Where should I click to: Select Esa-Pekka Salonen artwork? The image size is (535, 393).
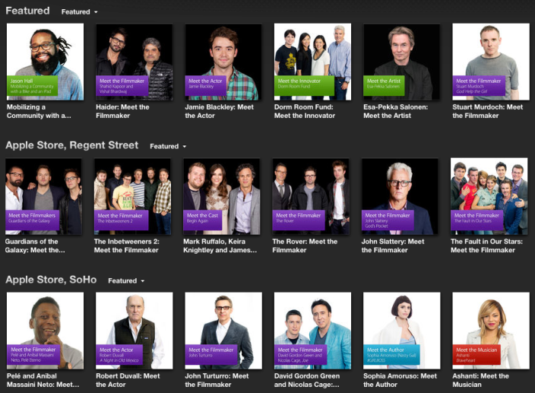(401, 62)
